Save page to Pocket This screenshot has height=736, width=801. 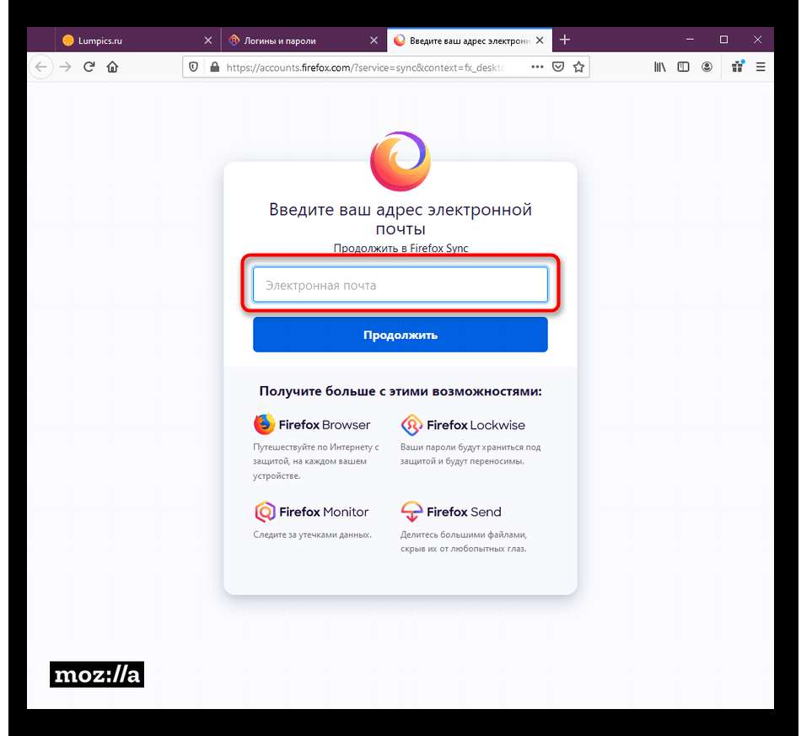(558, 67)
